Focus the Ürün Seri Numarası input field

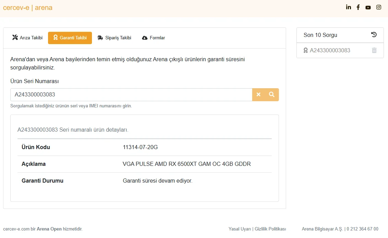(131, 94)
